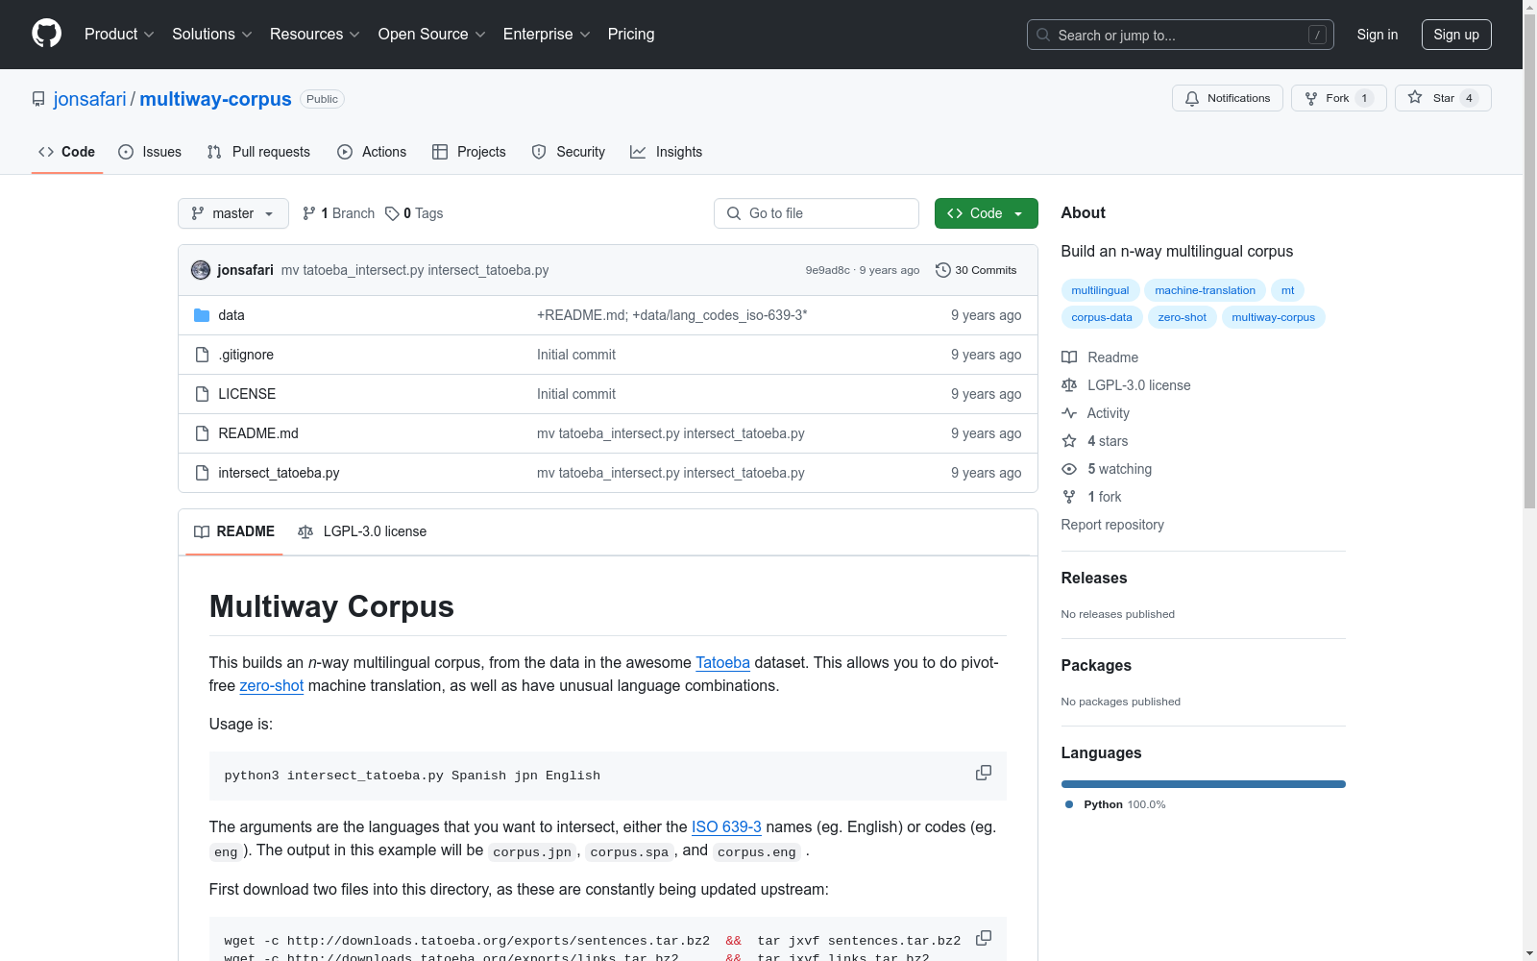Click the data folder icon
The image size is (1537, 961).
[202, 315]
